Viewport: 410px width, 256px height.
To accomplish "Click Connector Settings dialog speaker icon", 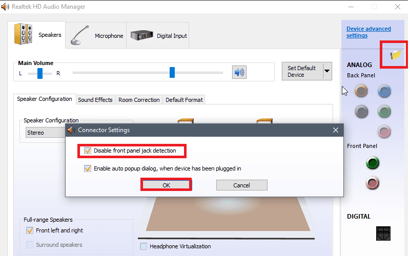I will (71, 130).
